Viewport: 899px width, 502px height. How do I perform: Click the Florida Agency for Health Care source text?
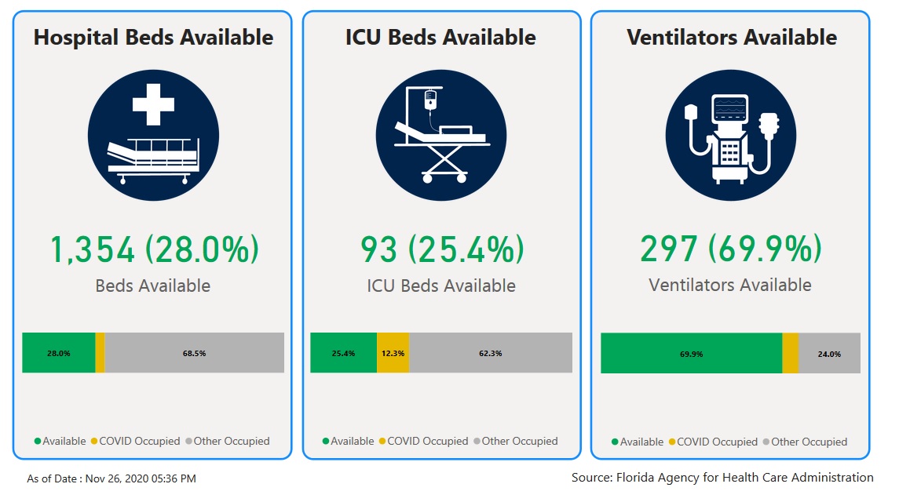(722, 478)
